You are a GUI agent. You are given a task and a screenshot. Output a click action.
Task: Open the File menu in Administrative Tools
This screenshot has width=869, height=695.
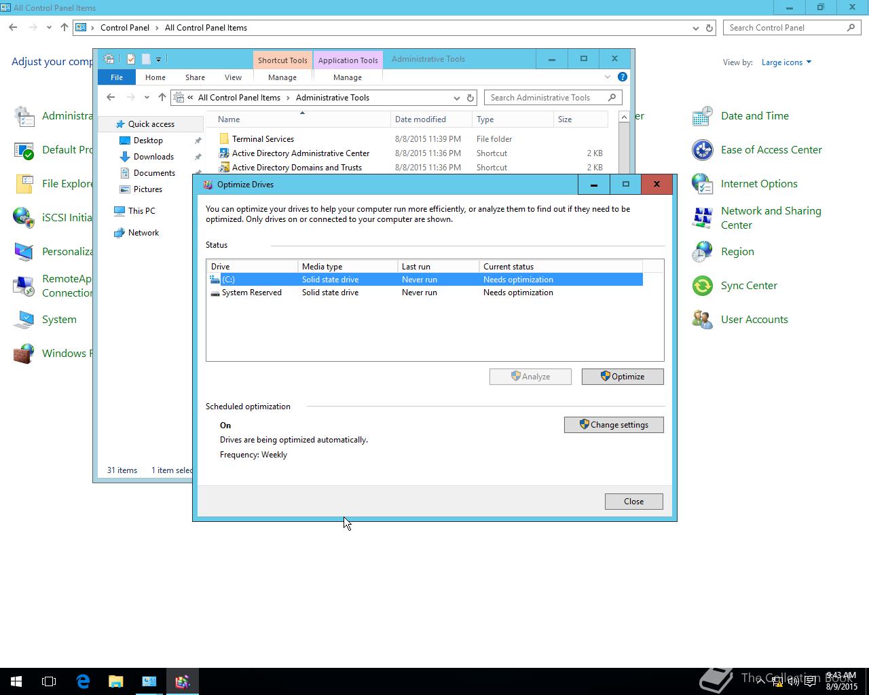tap(117, 77)
